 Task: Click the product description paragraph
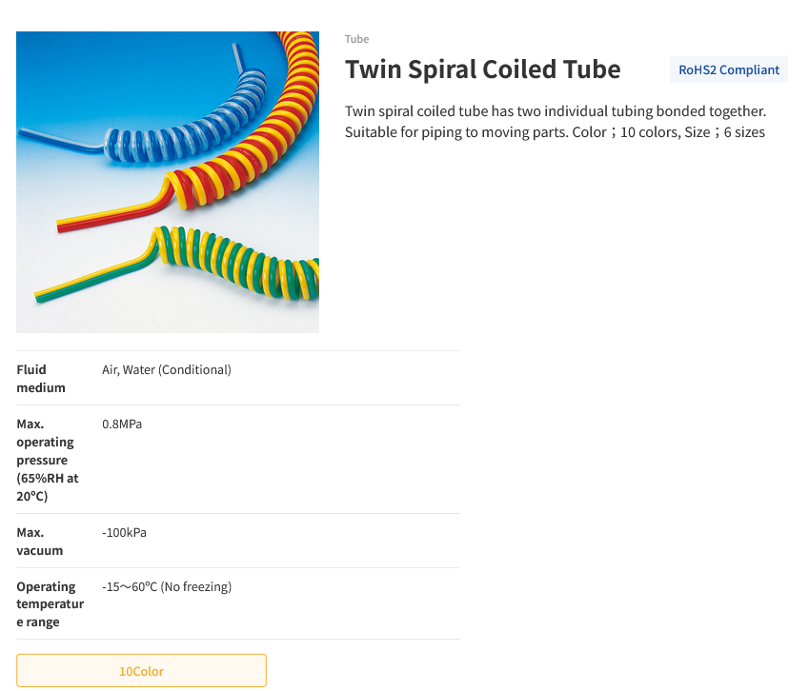click(555, 121)
